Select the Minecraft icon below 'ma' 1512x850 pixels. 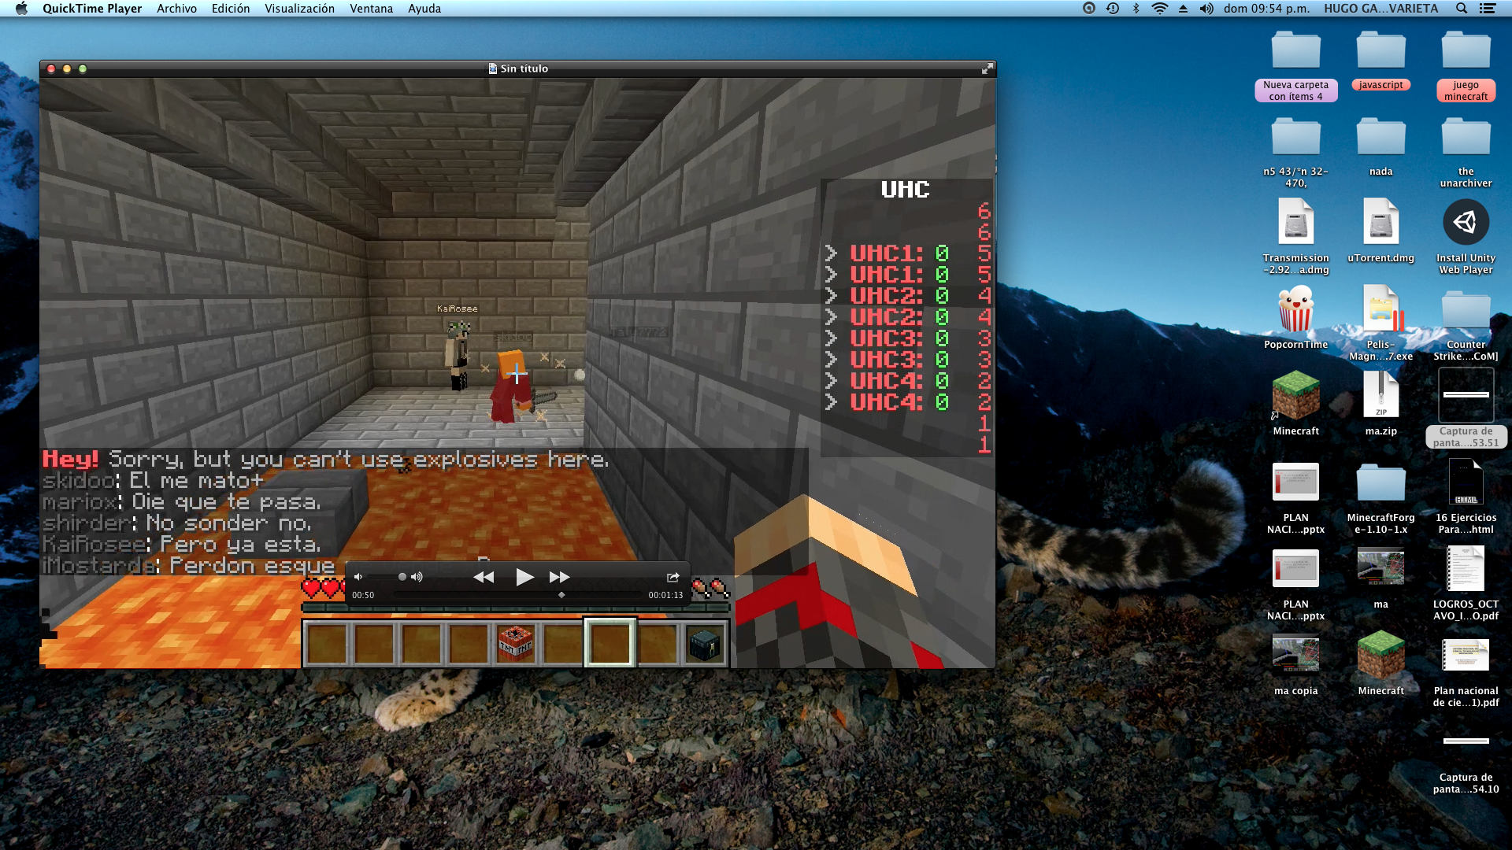pos(1380,663)
